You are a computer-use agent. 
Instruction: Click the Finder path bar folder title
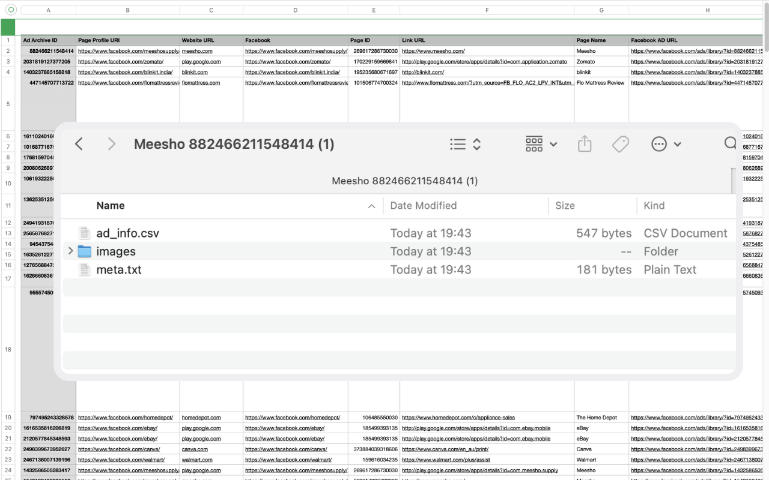click(404, 181)
